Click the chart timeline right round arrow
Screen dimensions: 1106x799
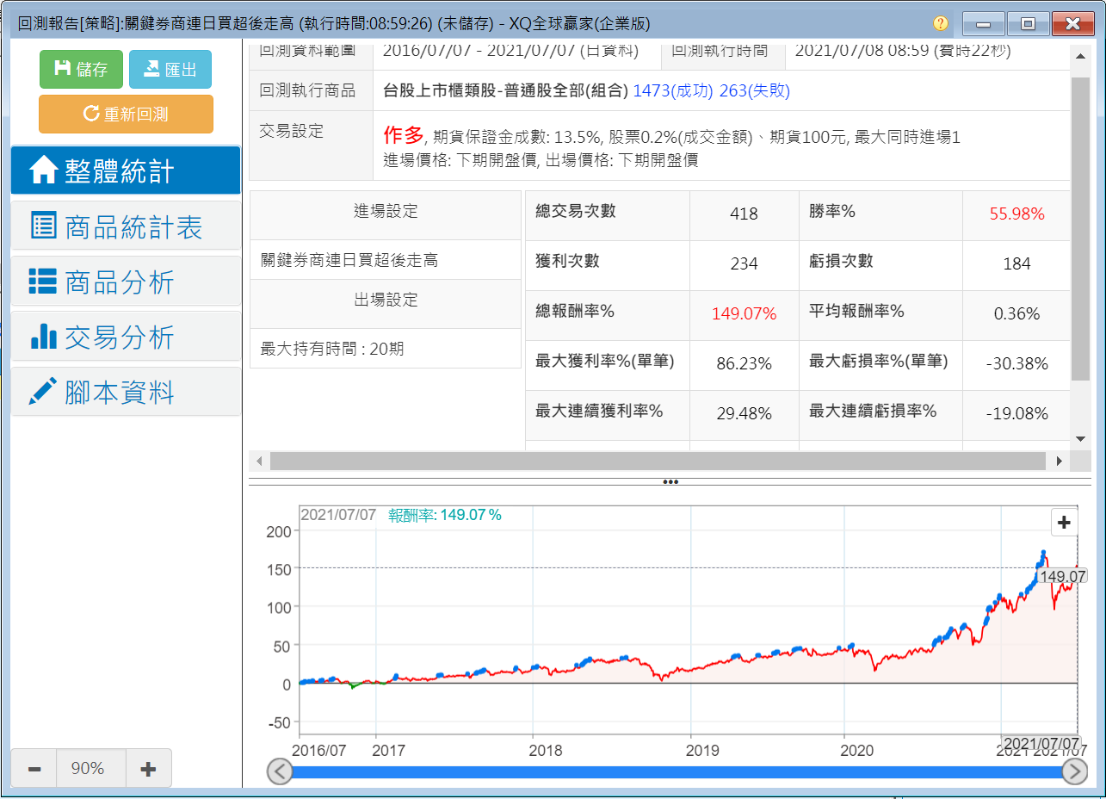[1074, 771]
